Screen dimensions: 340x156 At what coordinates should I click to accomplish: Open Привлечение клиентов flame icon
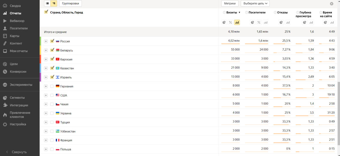pyautogui.click(x=5, y=115)
